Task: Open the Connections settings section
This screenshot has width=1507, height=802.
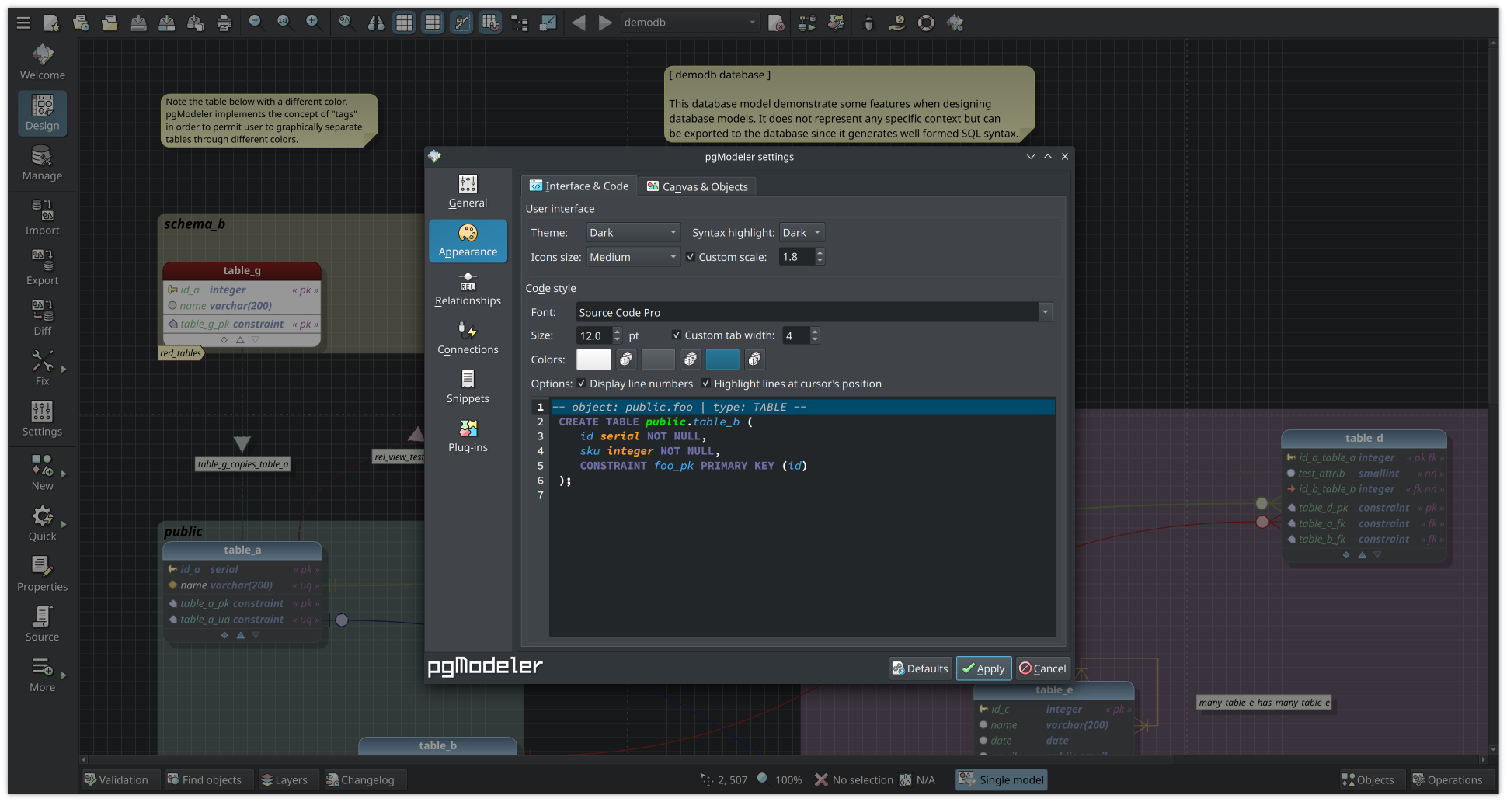Action: [x=468, y=338]
